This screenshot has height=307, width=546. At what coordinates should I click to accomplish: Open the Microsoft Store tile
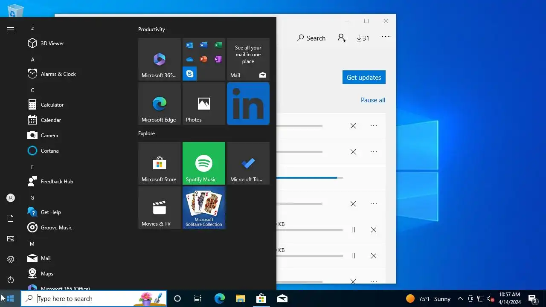click(160, 163)
